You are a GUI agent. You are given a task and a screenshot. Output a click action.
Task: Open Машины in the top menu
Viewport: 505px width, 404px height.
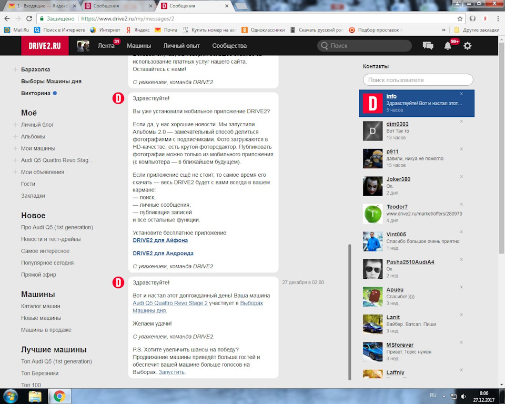(x=139, y=46)
